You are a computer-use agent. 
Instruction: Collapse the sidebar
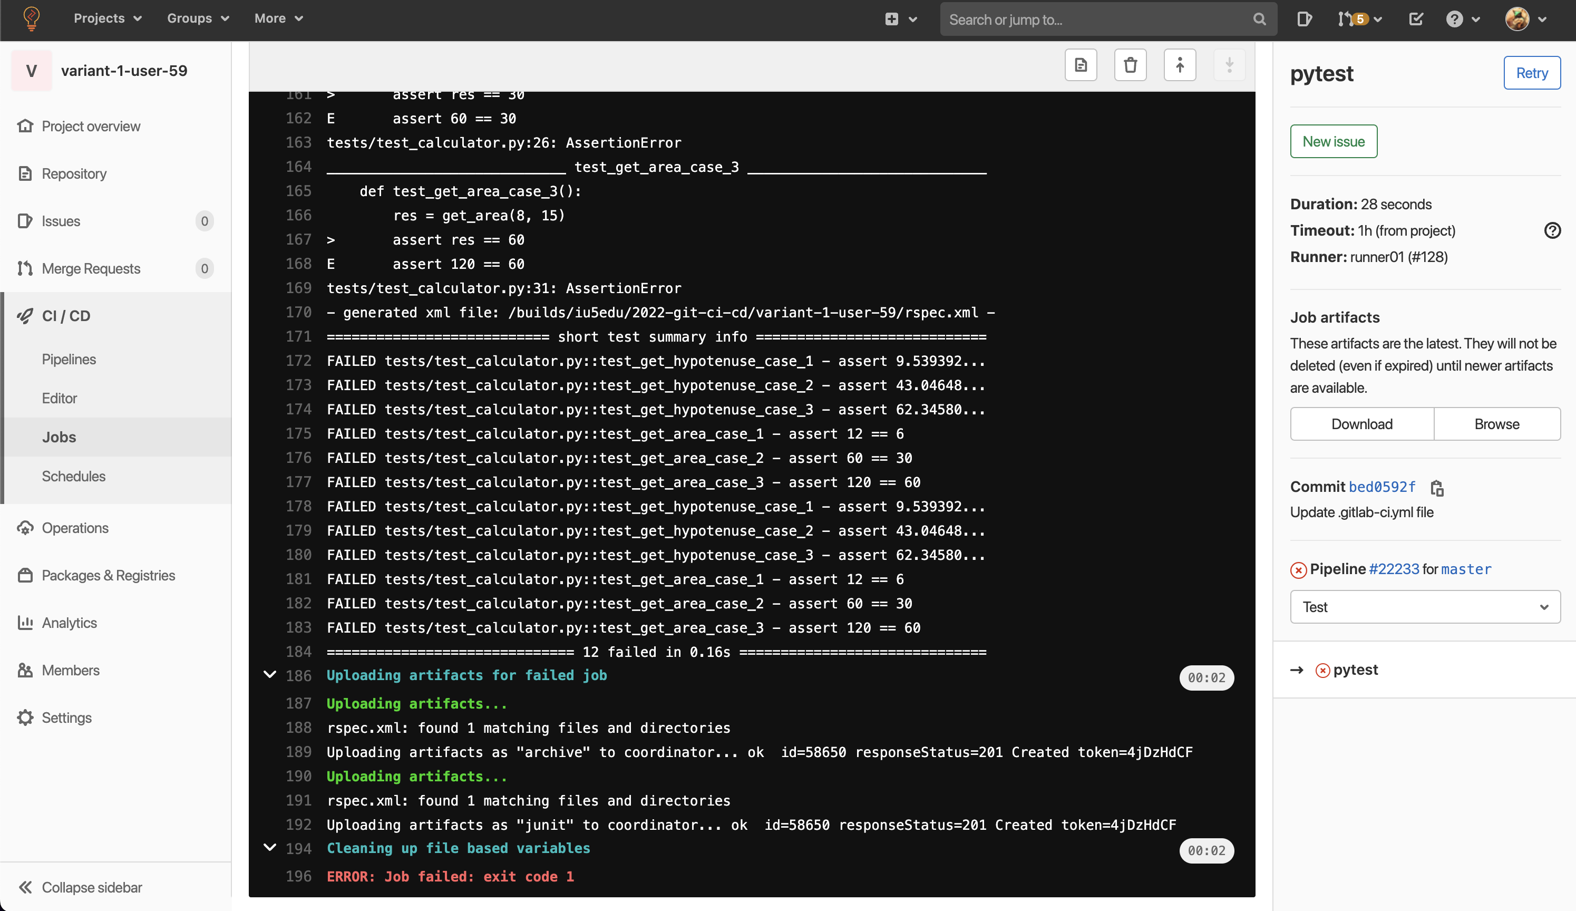coord(80,887)
